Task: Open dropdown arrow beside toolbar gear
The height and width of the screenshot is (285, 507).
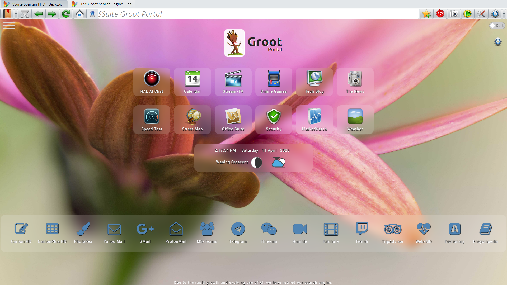Action: [504, 14]
